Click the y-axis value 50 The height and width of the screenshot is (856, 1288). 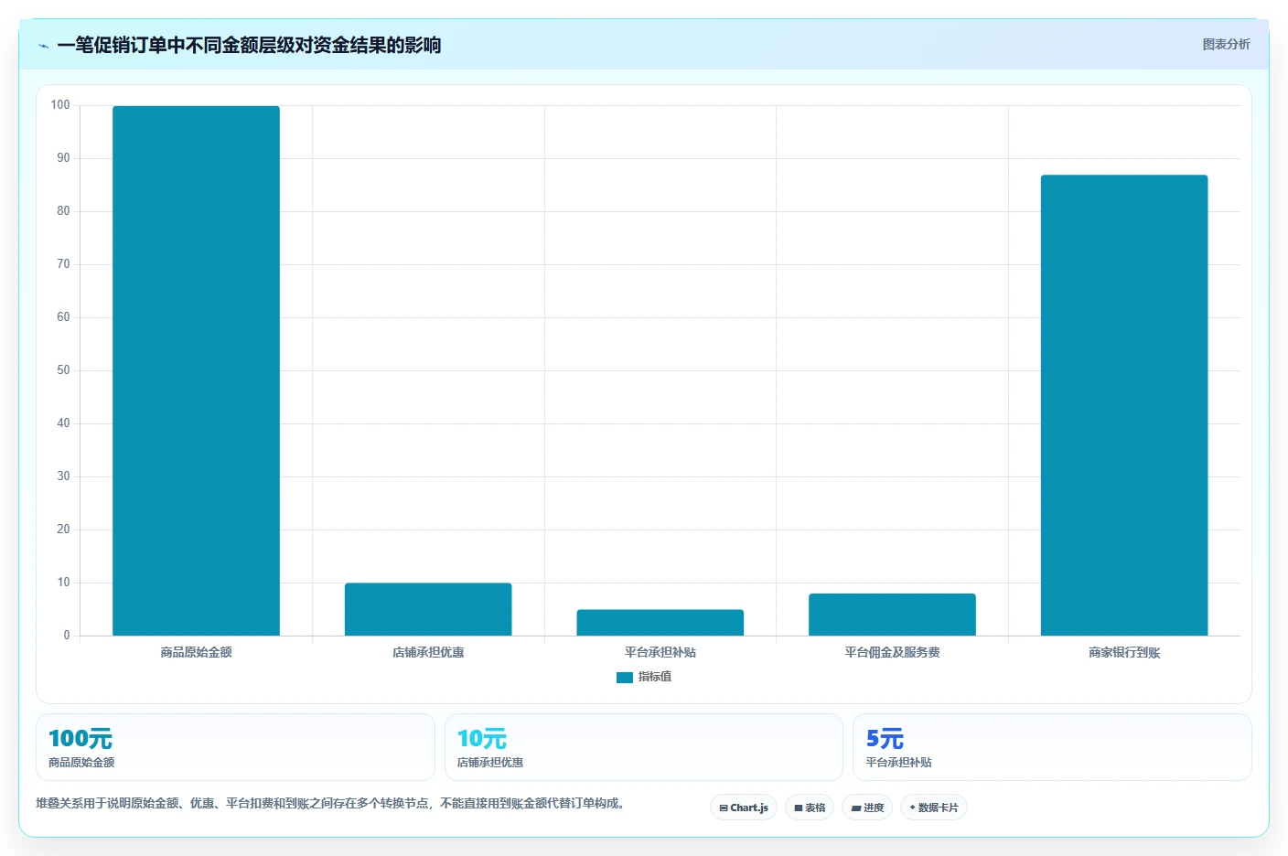[x=63, y=370]
